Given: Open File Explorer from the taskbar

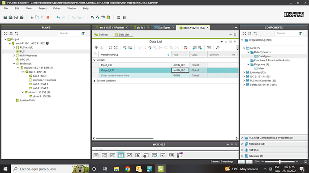Looking at the screenshot, I should (116, 169).
